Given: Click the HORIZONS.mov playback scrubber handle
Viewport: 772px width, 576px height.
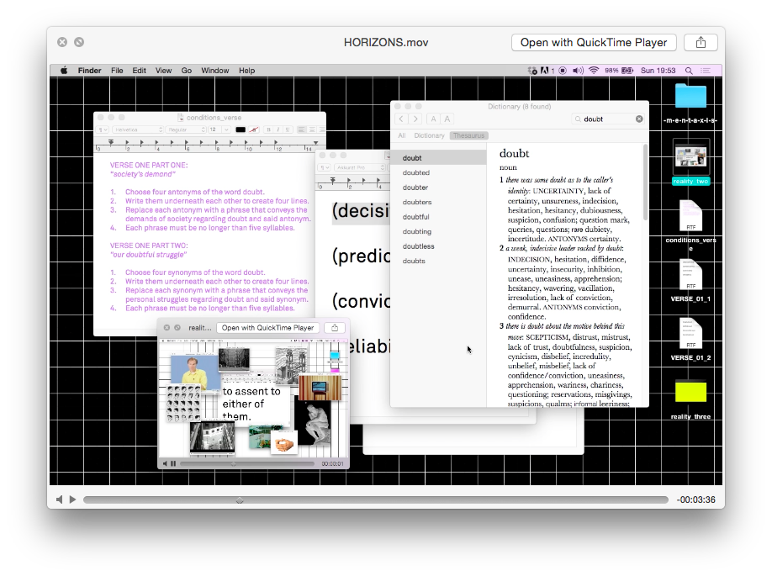Looking at the screenshot, I should [x=240, y=499].
